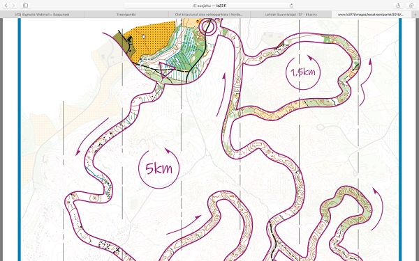Switch to the Sigmatic Webmail tab
419x261 pixels.
tap(42, 15)
